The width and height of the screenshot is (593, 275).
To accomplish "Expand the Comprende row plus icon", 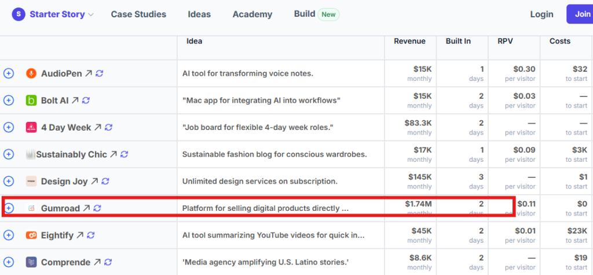I will [8, 262].
